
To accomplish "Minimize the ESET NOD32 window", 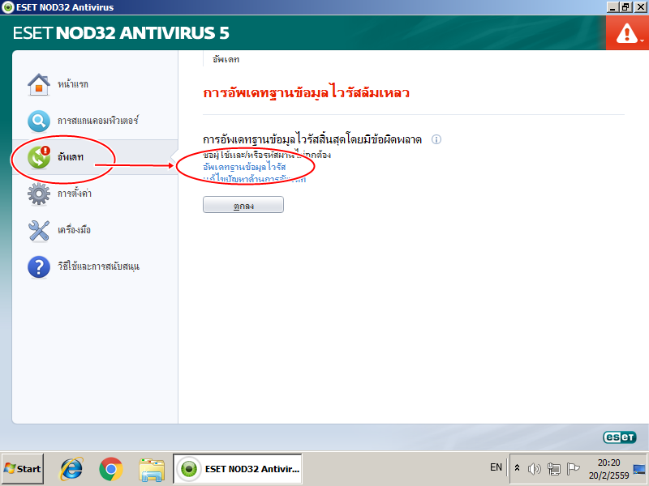I will tap(613, 6).
